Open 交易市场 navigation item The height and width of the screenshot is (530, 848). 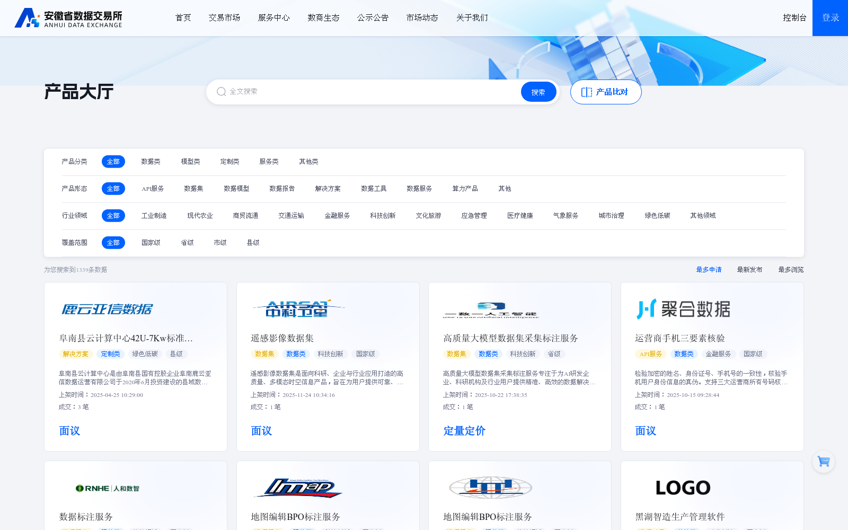pos(224,18)
